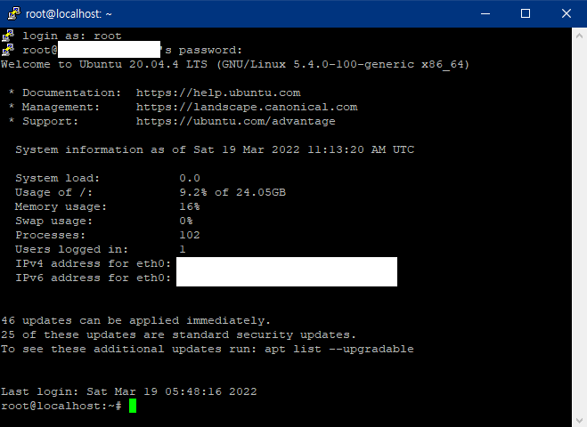Click the '9.2% of 24.05GB' usage value
The height and width of the screenshot is (427, 587).
(x=232, y=192)
